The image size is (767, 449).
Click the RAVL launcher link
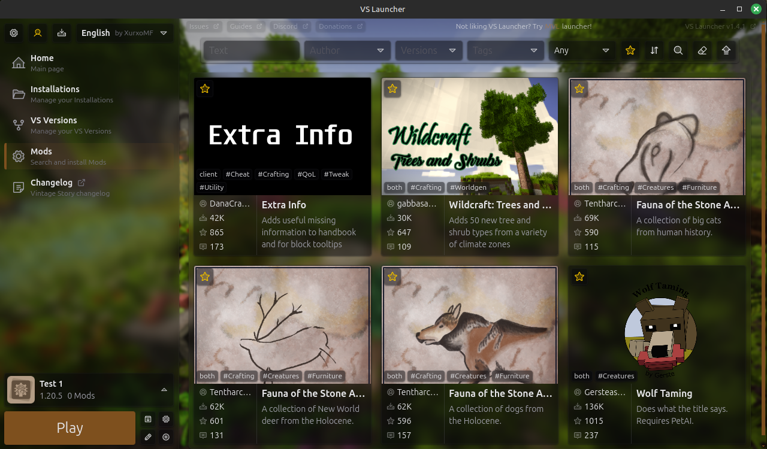[x=552, y=26]
